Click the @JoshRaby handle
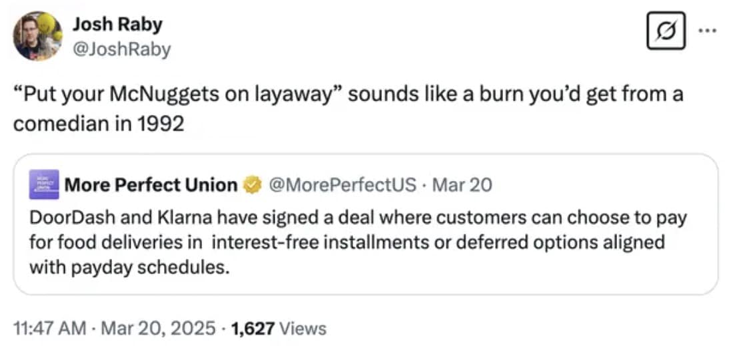The height and width of the screenshot is (350, 733). click(x=122, y=49)
